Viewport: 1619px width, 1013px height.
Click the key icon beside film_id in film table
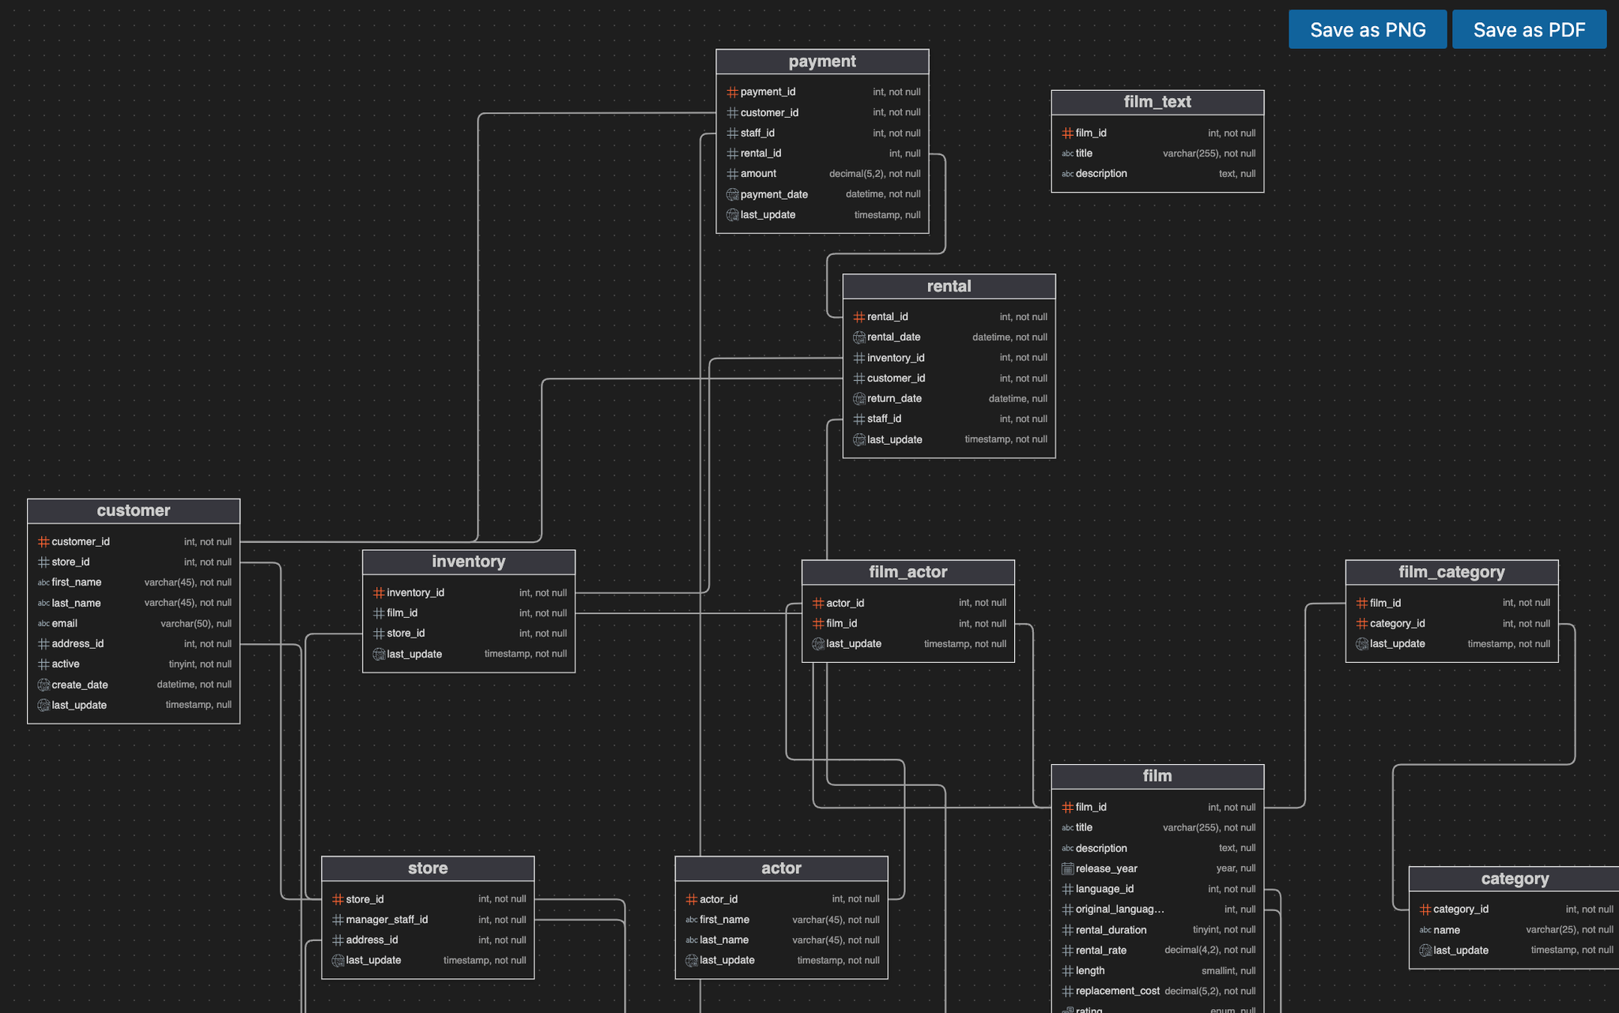click(x=1067, y=808)
